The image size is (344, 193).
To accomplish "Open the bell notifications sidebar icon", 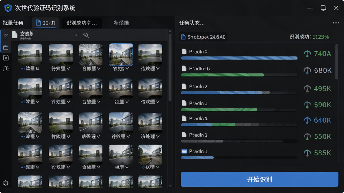I will 6,69.
